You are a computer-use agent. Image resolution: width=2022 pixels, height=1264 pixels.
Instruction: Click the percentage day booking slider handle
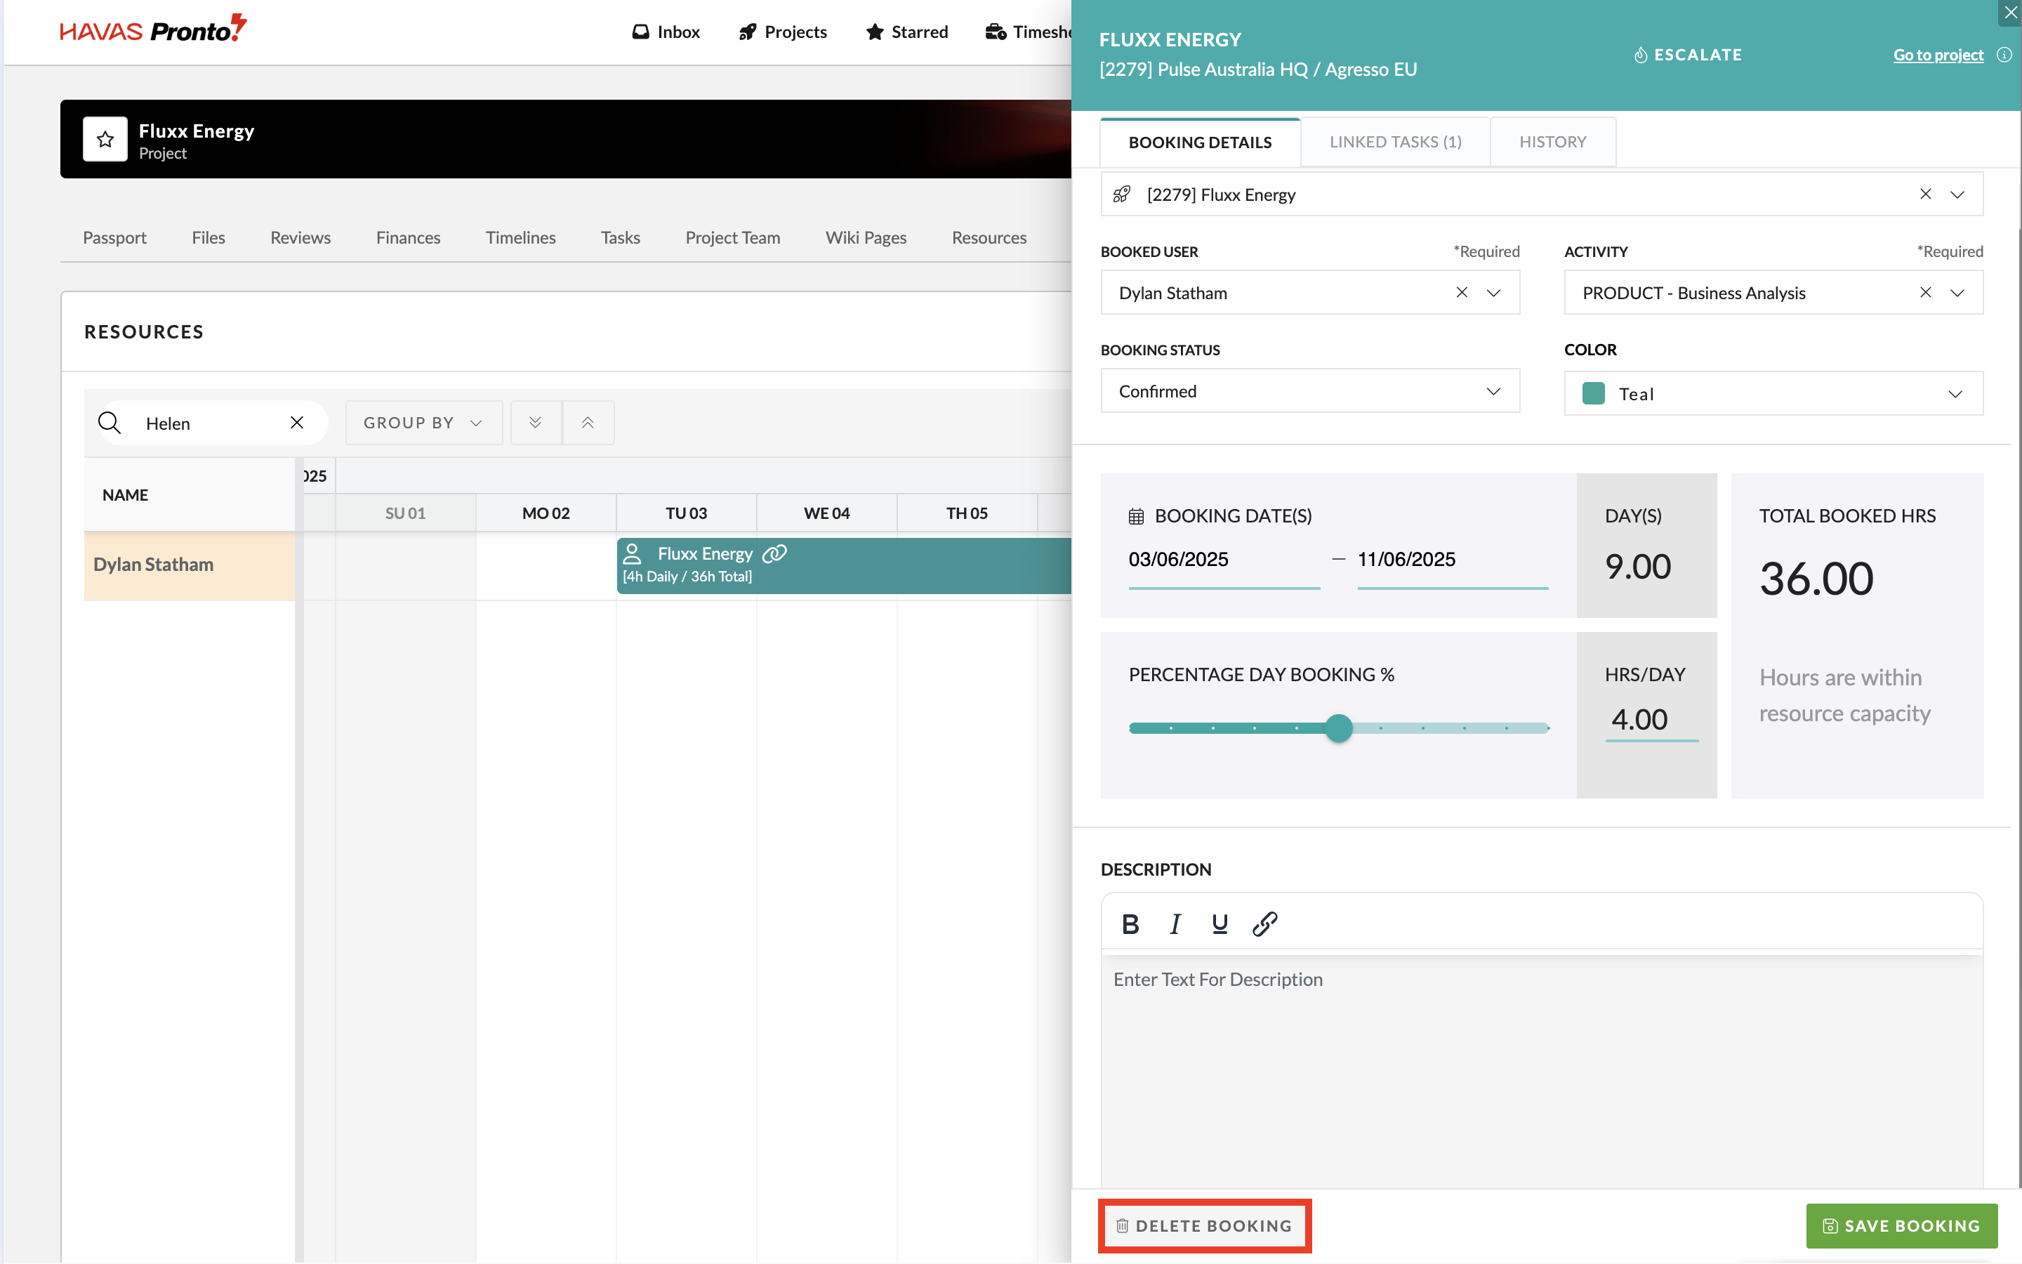(1339, 728)
